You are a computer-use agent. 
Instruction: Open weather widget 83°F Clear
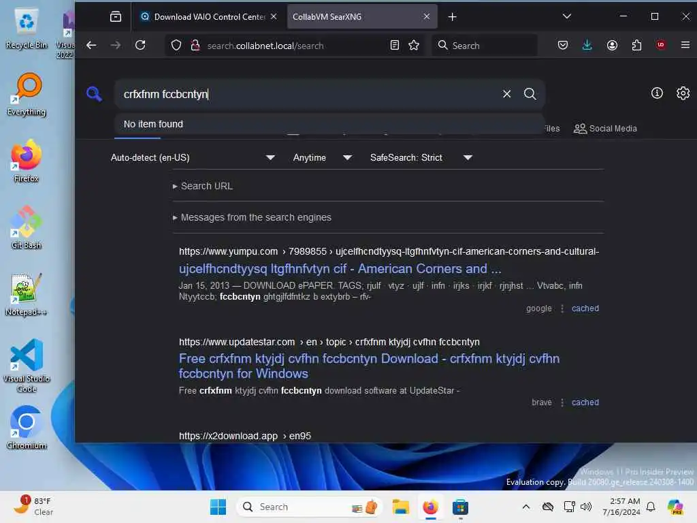click(33, 506)
